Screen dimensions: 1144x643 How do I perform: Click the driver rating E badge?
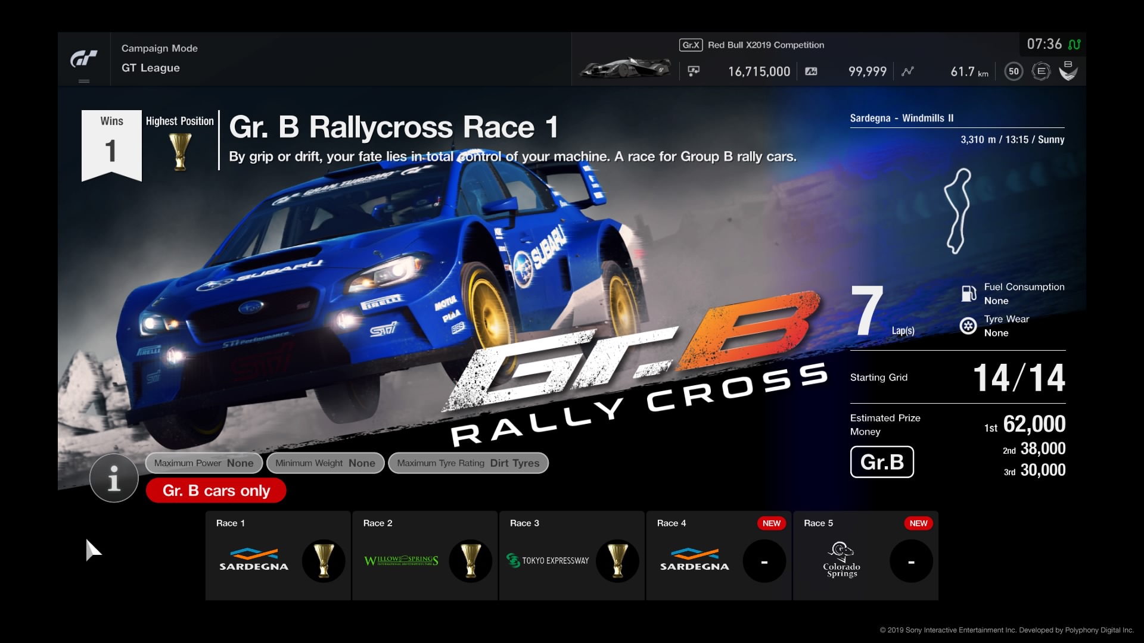pos(1041,71)
